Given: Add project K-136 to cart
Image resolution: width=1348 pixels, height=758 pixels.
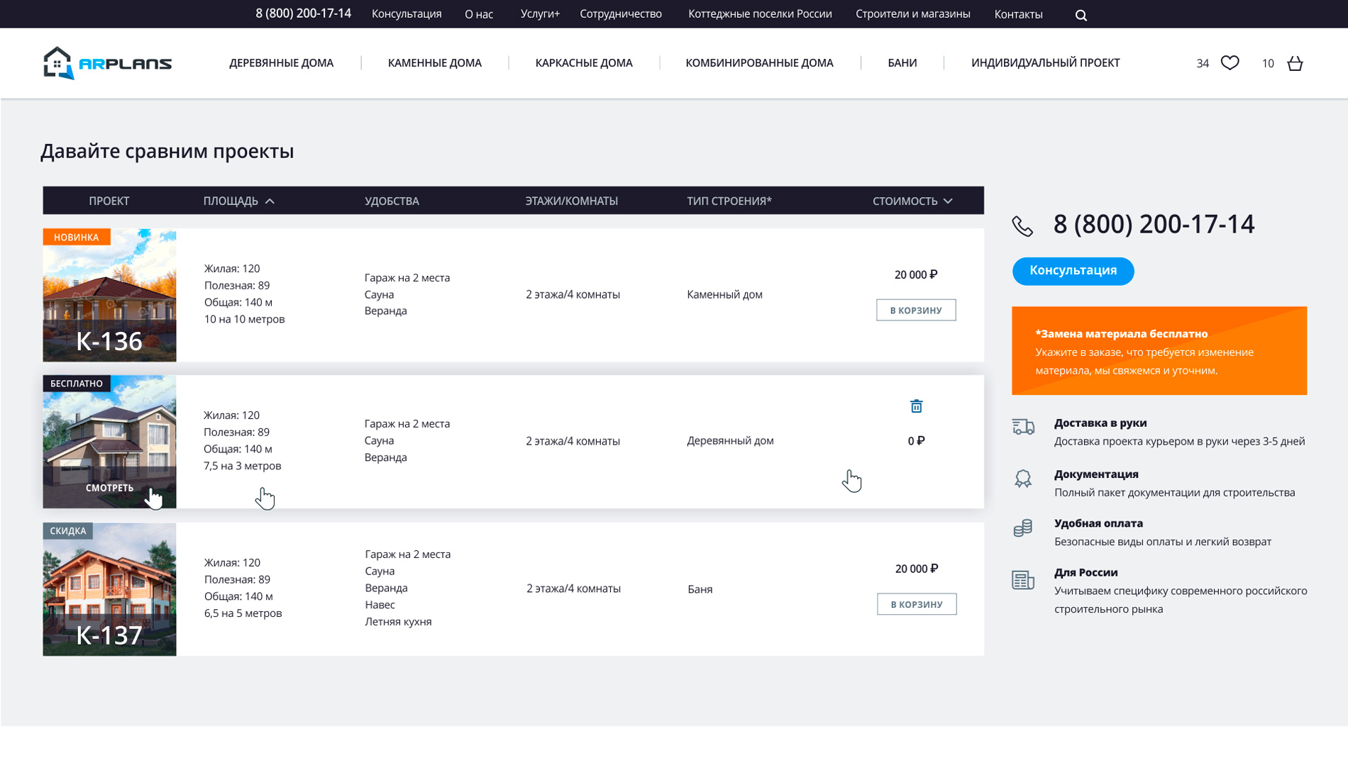Looking at the screenshot, I should (915, 310).
